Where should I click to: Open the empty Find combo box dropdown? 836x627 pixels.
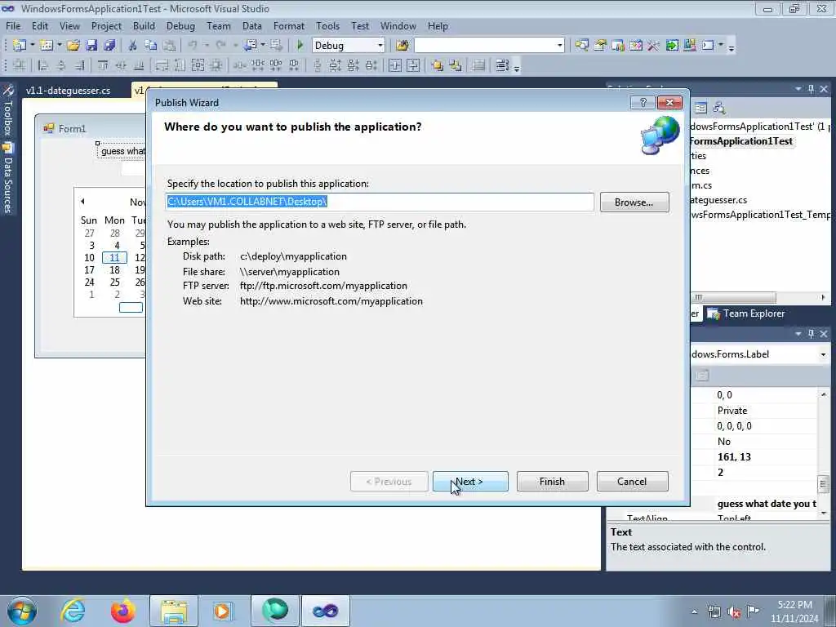(559, 46)
